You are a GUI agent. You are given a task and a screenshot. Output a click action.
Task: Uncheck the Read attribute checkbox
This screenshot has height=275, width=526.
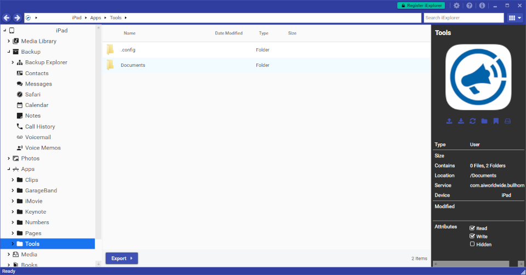[x=472, y=228]
